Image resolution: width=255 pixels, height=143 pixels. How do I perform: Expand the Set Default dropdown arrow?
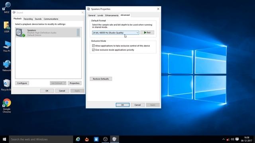pyautogui.click(x=65, y=83)
